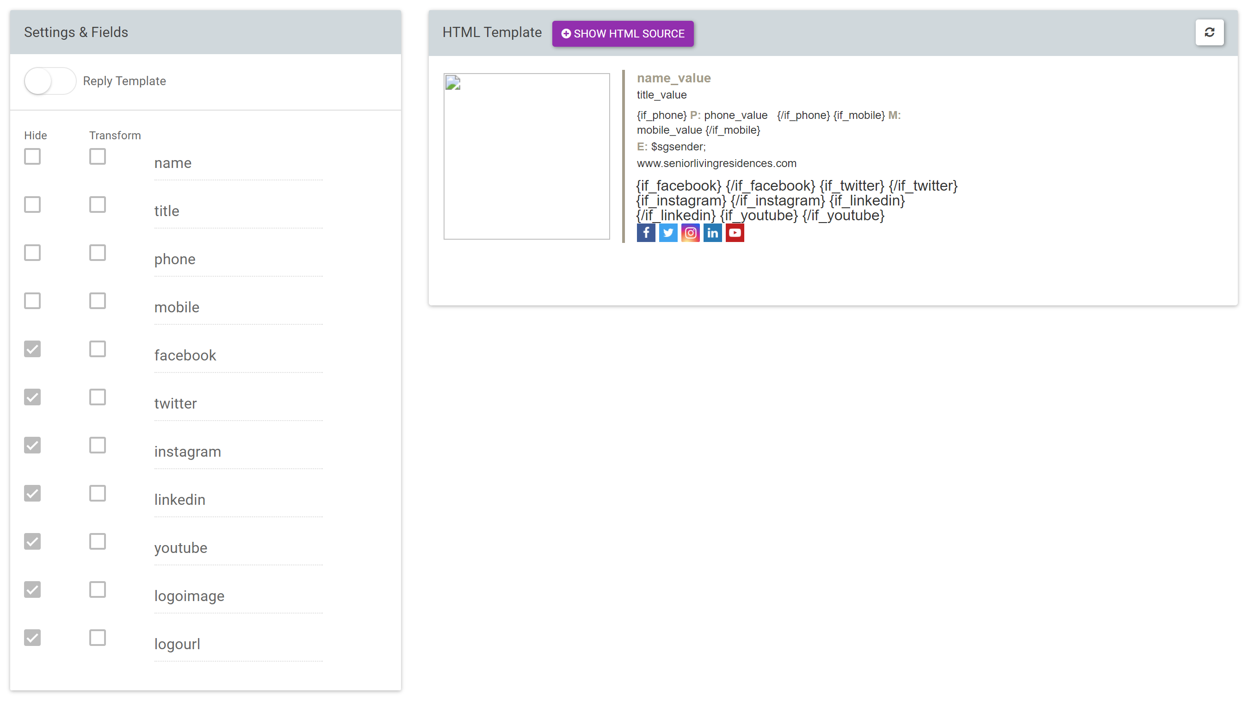This screenshot has height=701, width=1248.
Task: Click the {/if_youtube} tag text
Action: (843, 215)
